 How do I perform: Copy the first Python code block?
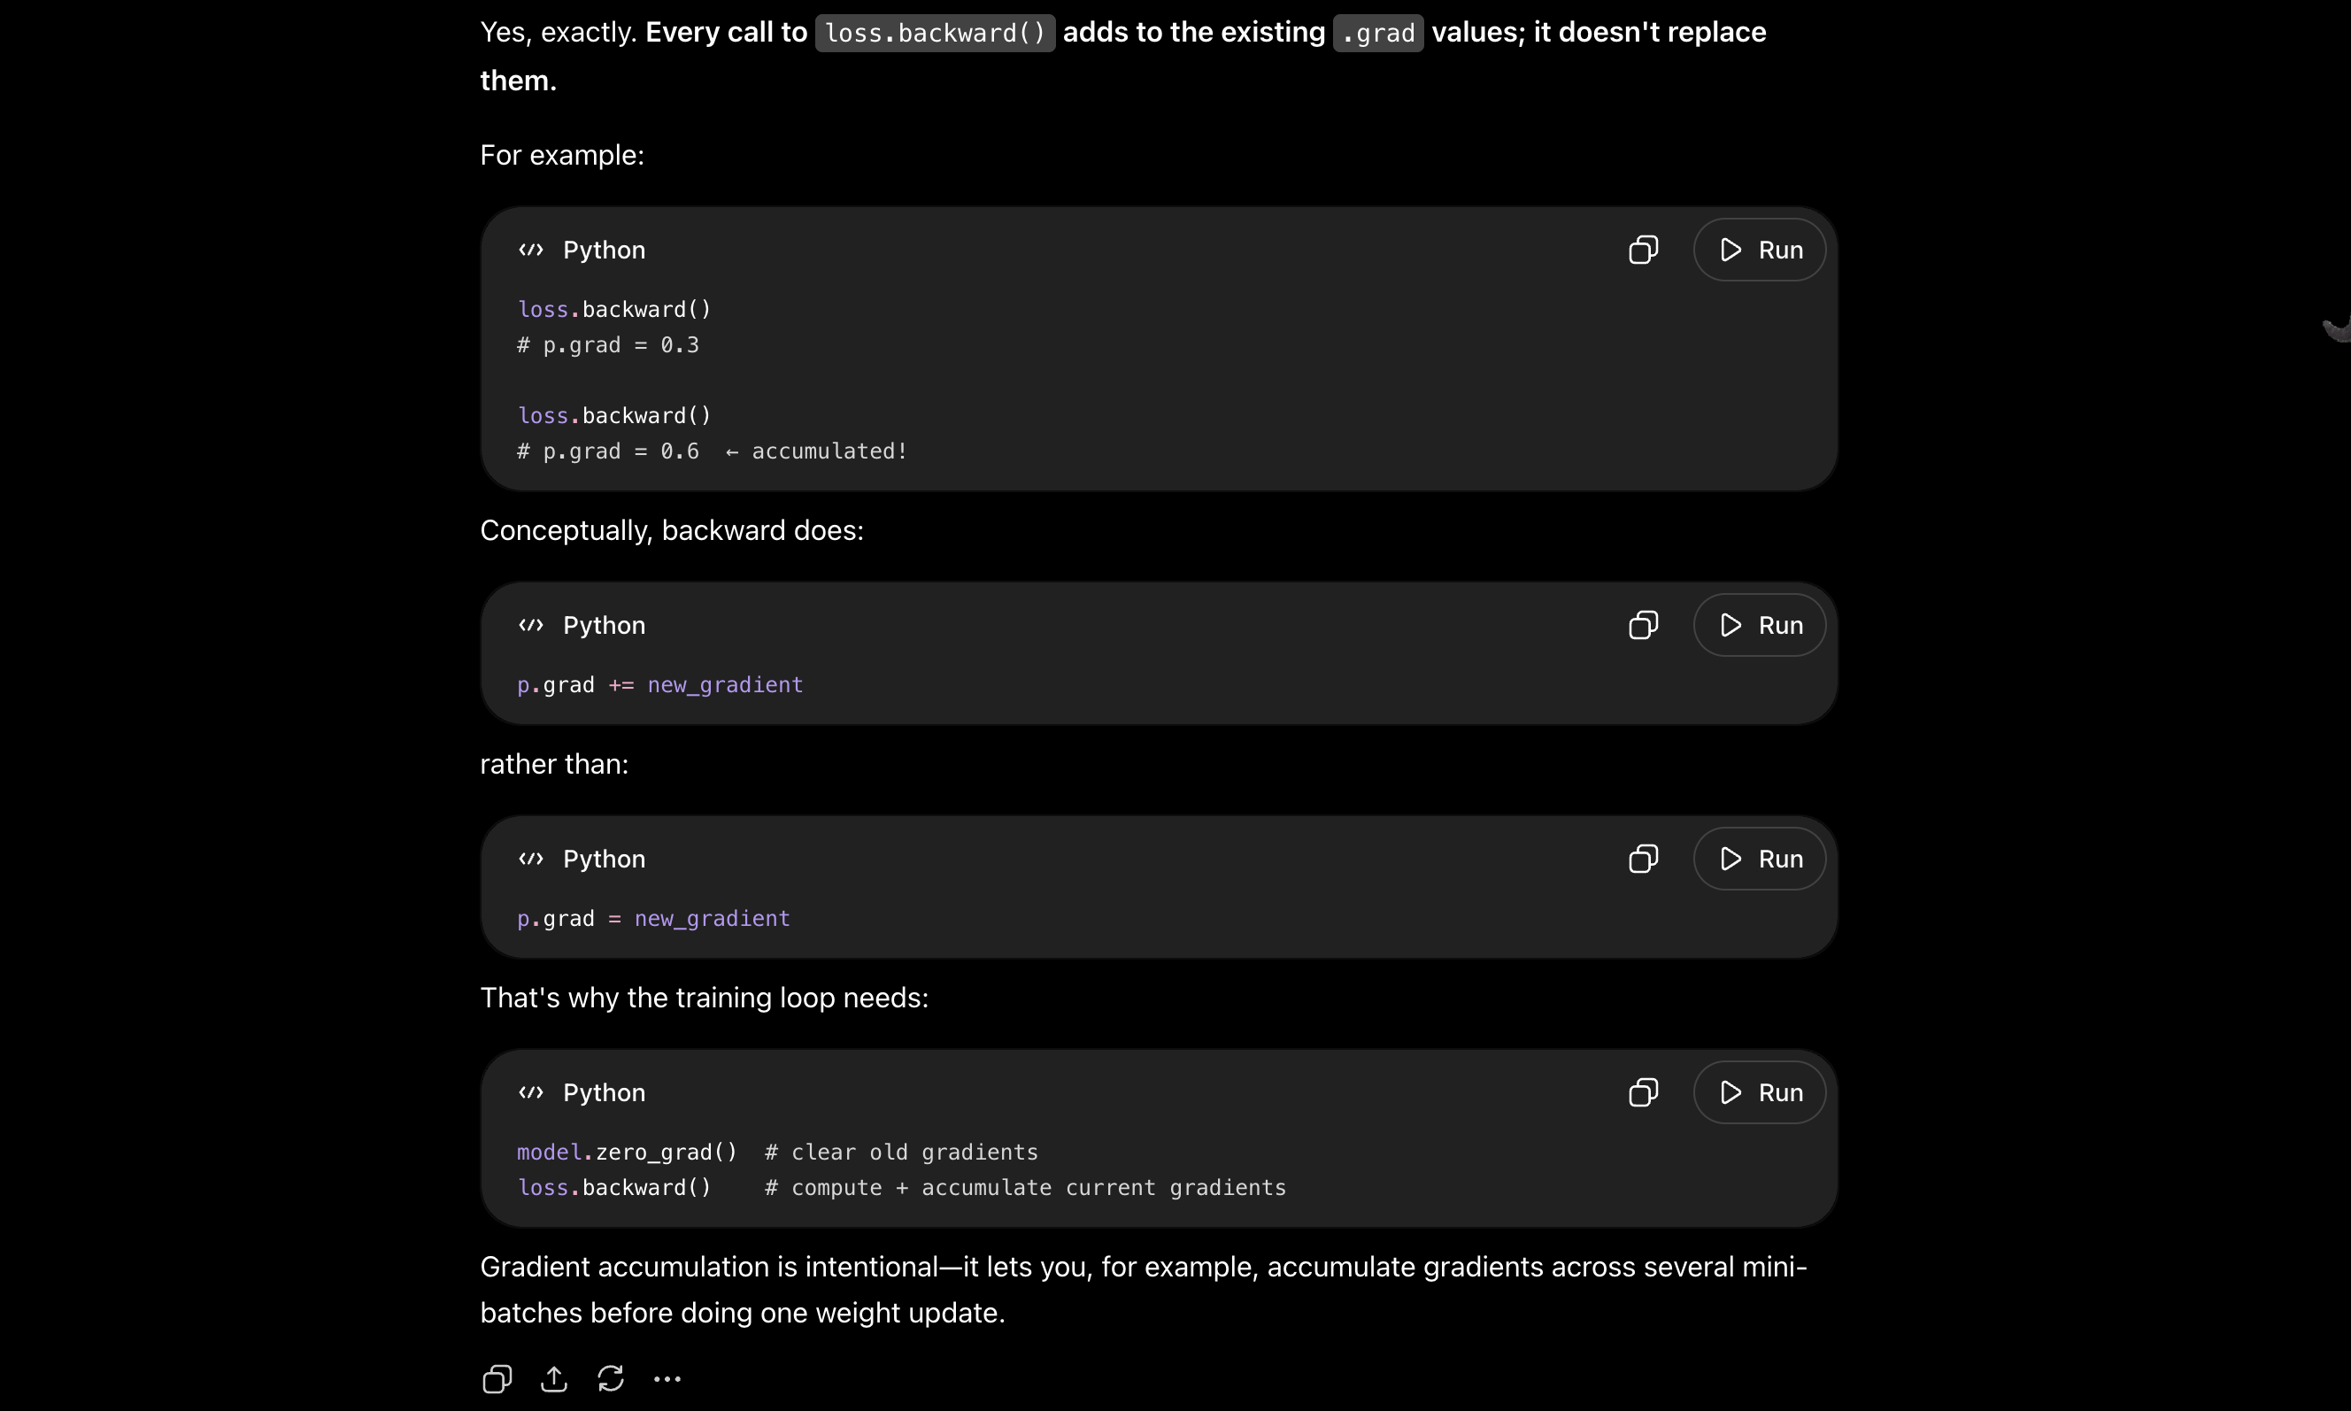click(x=1643, y=250)
